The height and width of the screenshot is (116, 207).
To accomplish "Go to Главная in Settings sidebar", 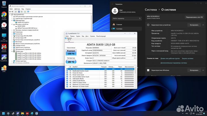I will click(127, 24).
